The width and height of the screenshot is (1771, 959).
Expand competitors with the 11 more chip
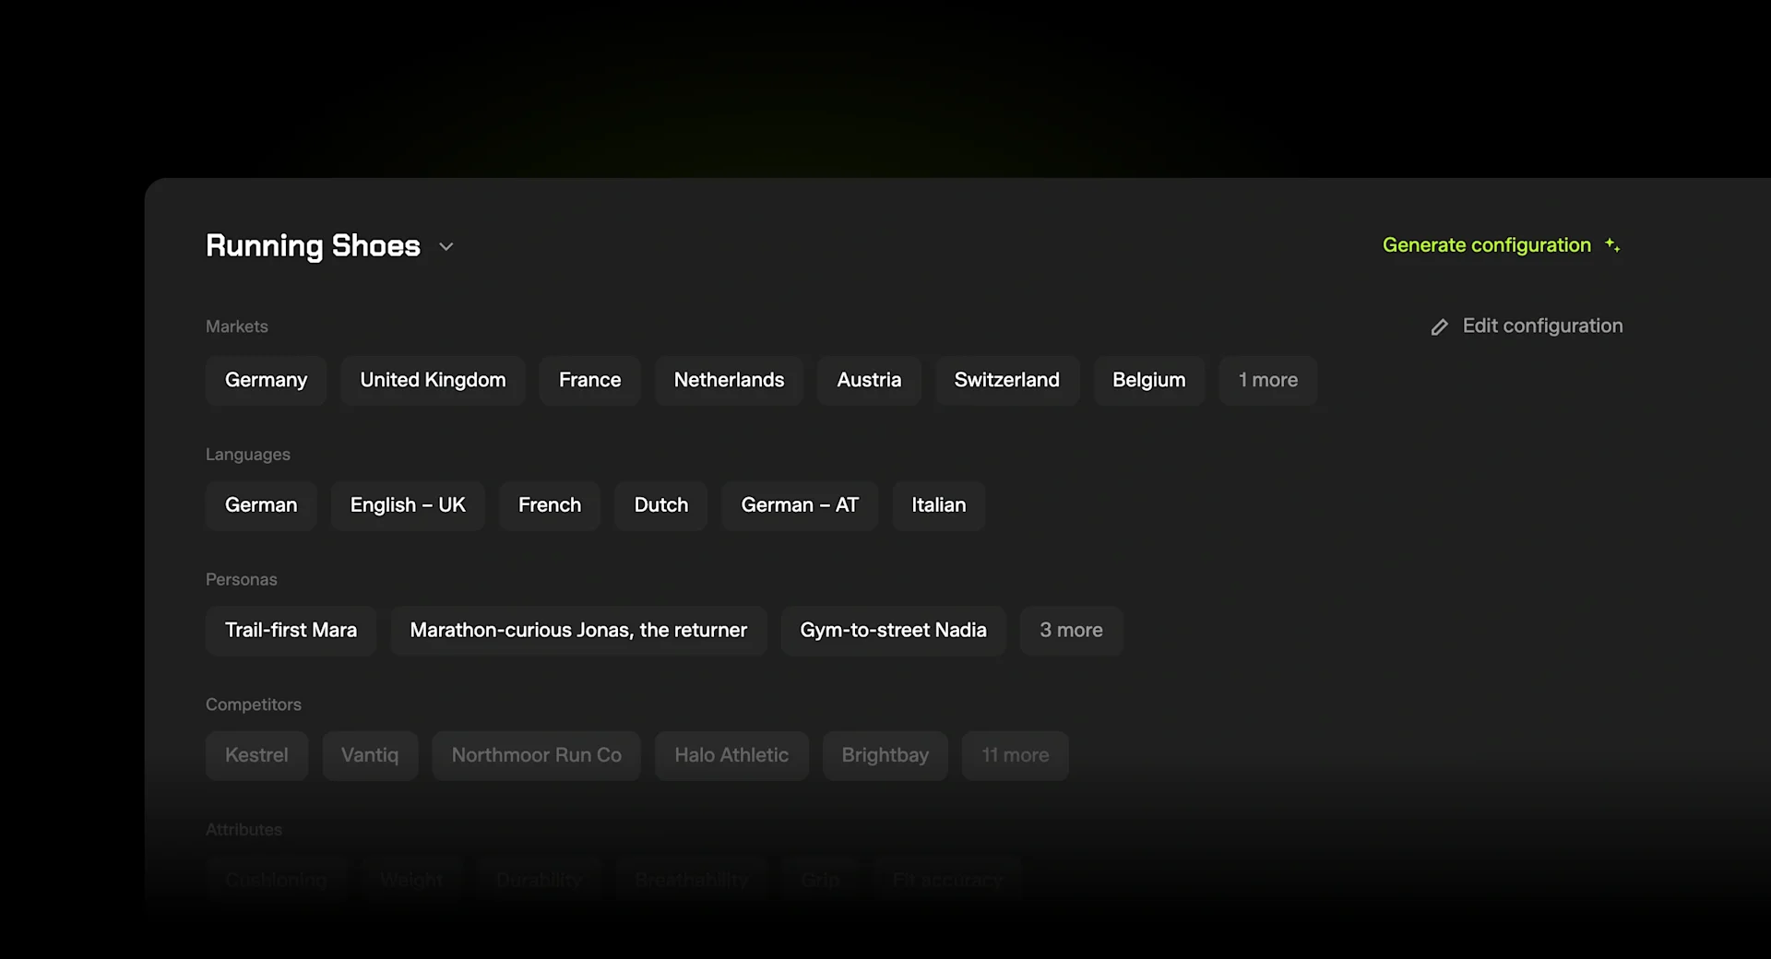coord(1015,756)
